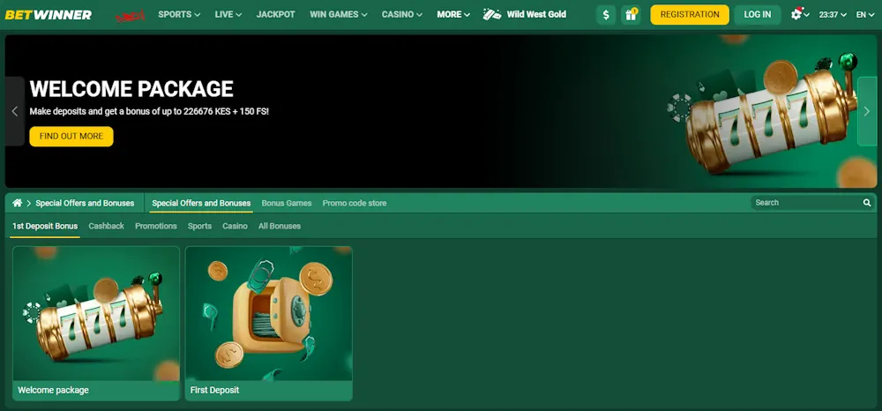
Task: Expand the Live dropdown menu
Action: pos(228,15)
